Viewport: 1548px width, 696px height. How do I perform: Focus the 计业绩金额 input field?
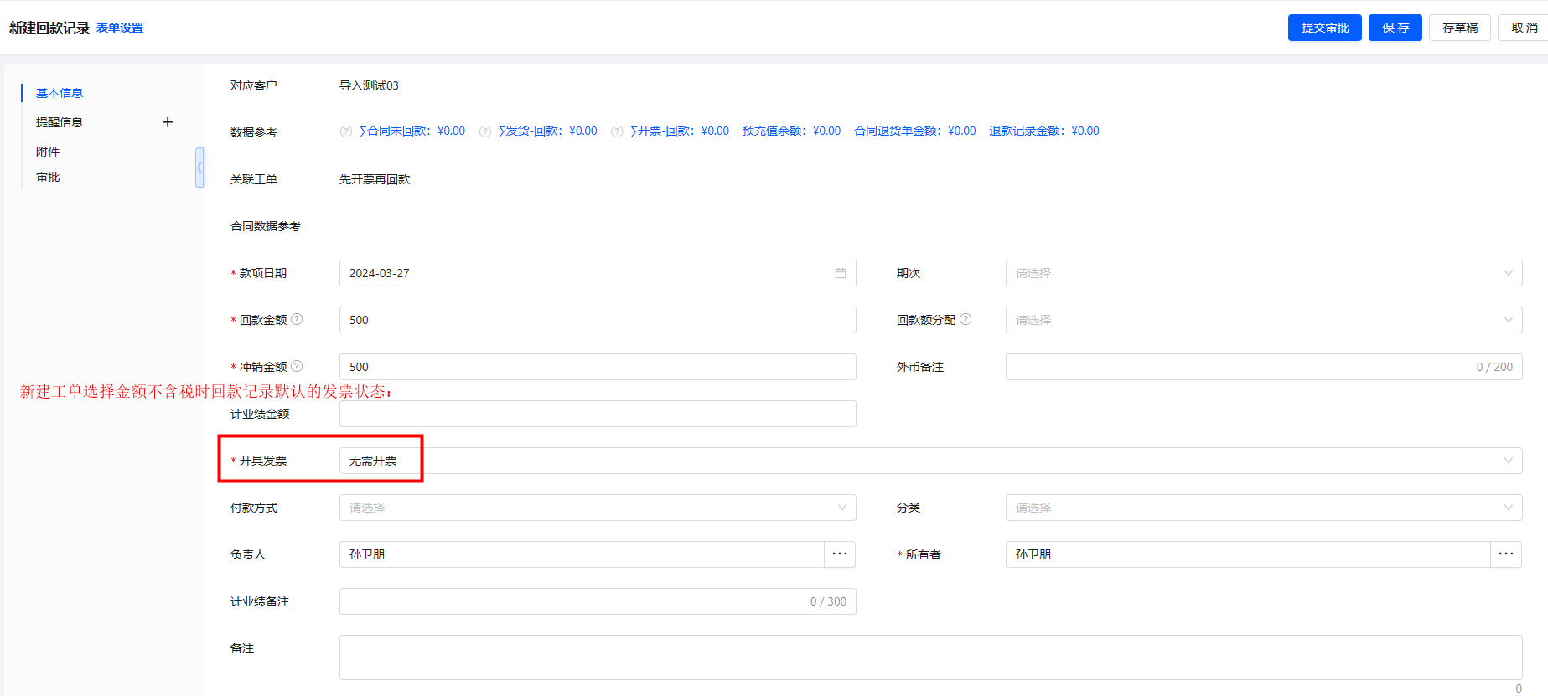pyautogui.click(x=598, y=414)
